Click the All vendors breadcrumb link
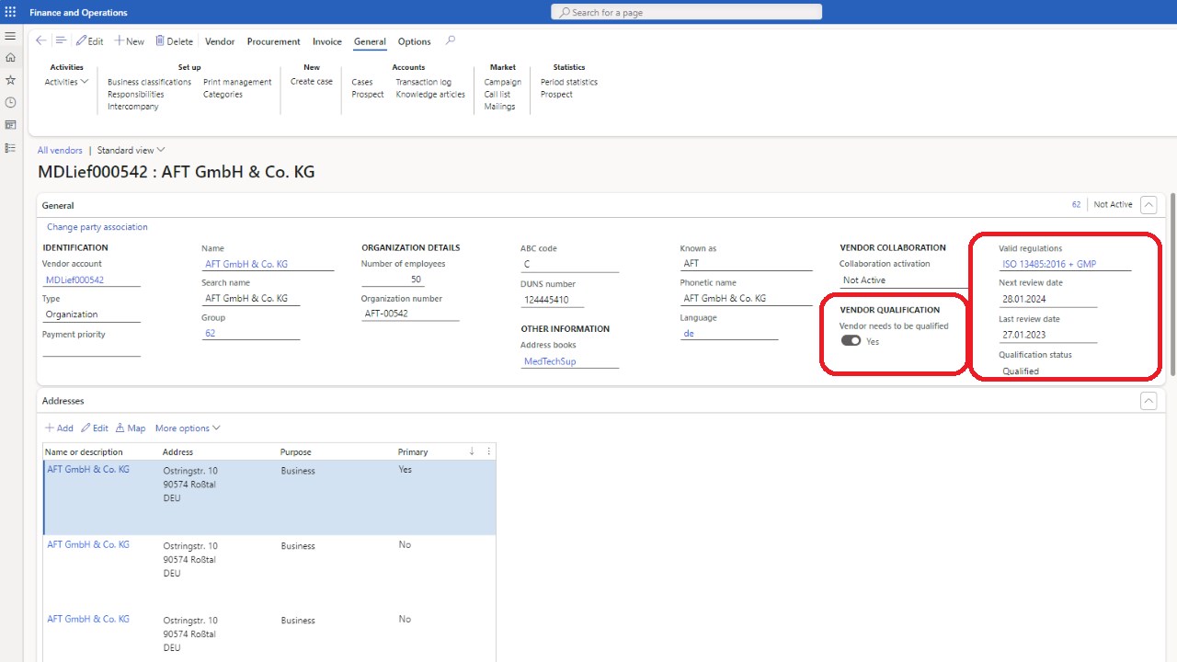 pos(60,150)
